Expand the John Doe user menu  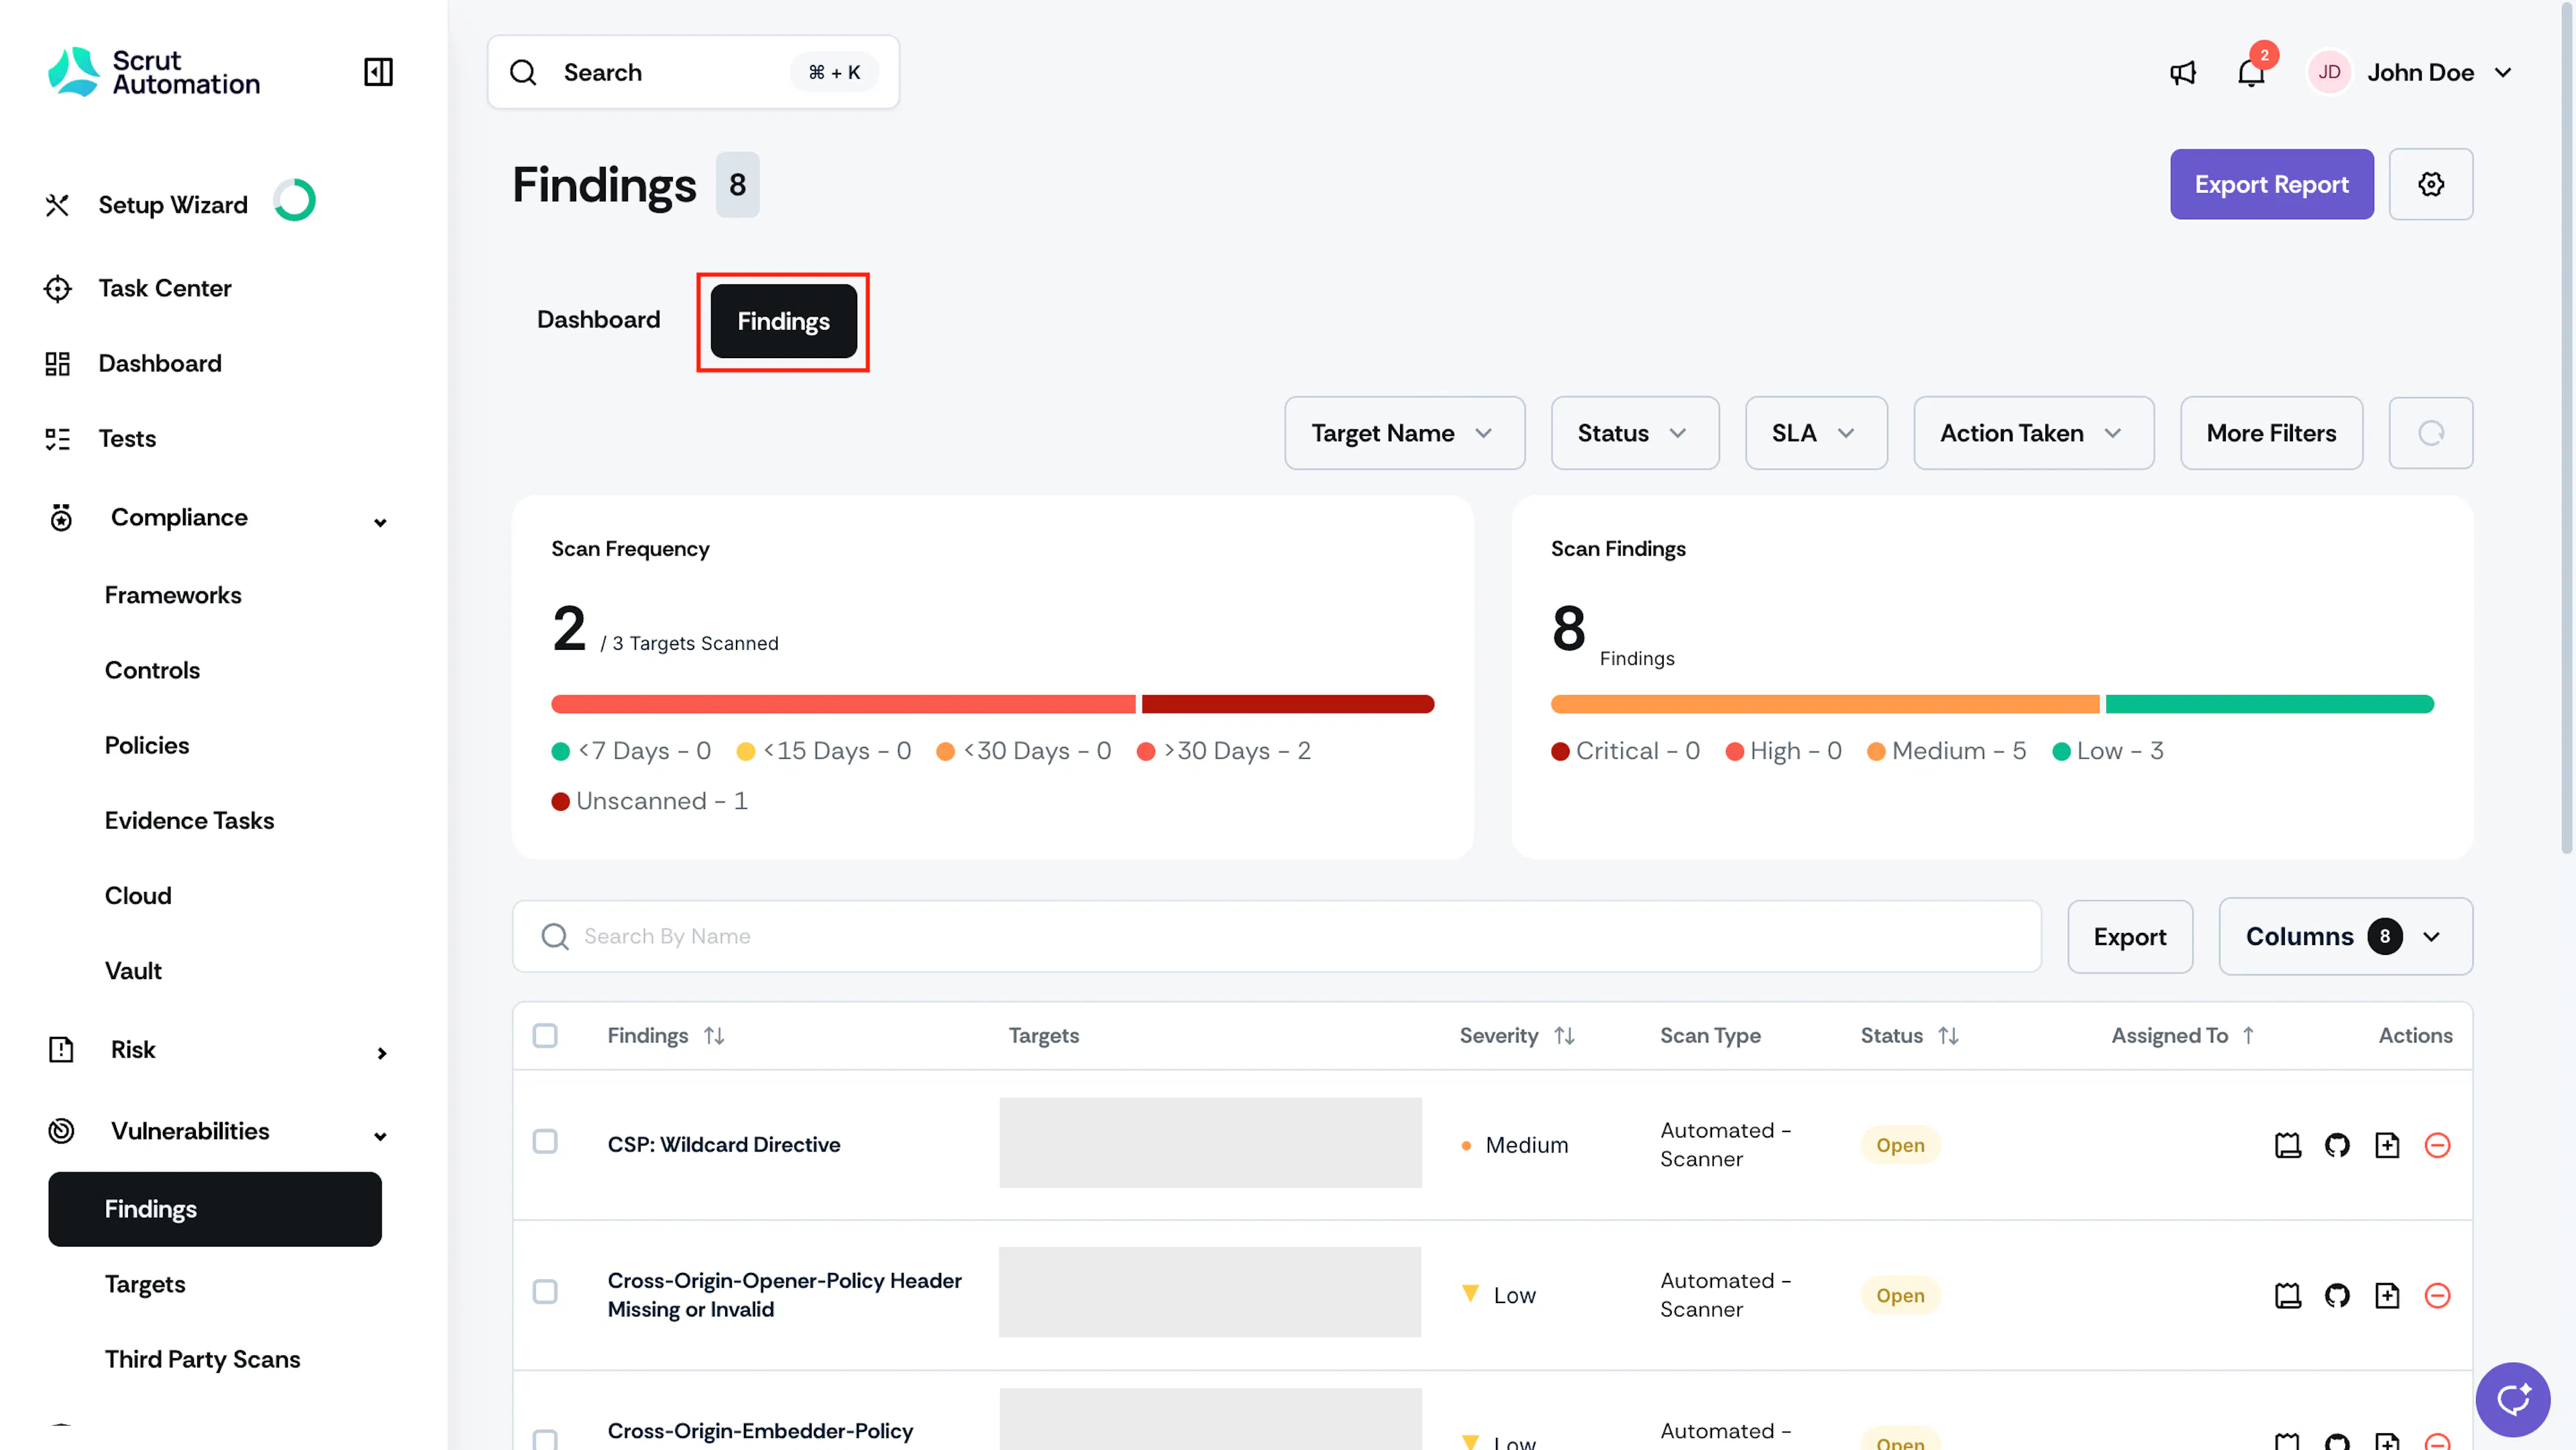[x=2411, y=72]
